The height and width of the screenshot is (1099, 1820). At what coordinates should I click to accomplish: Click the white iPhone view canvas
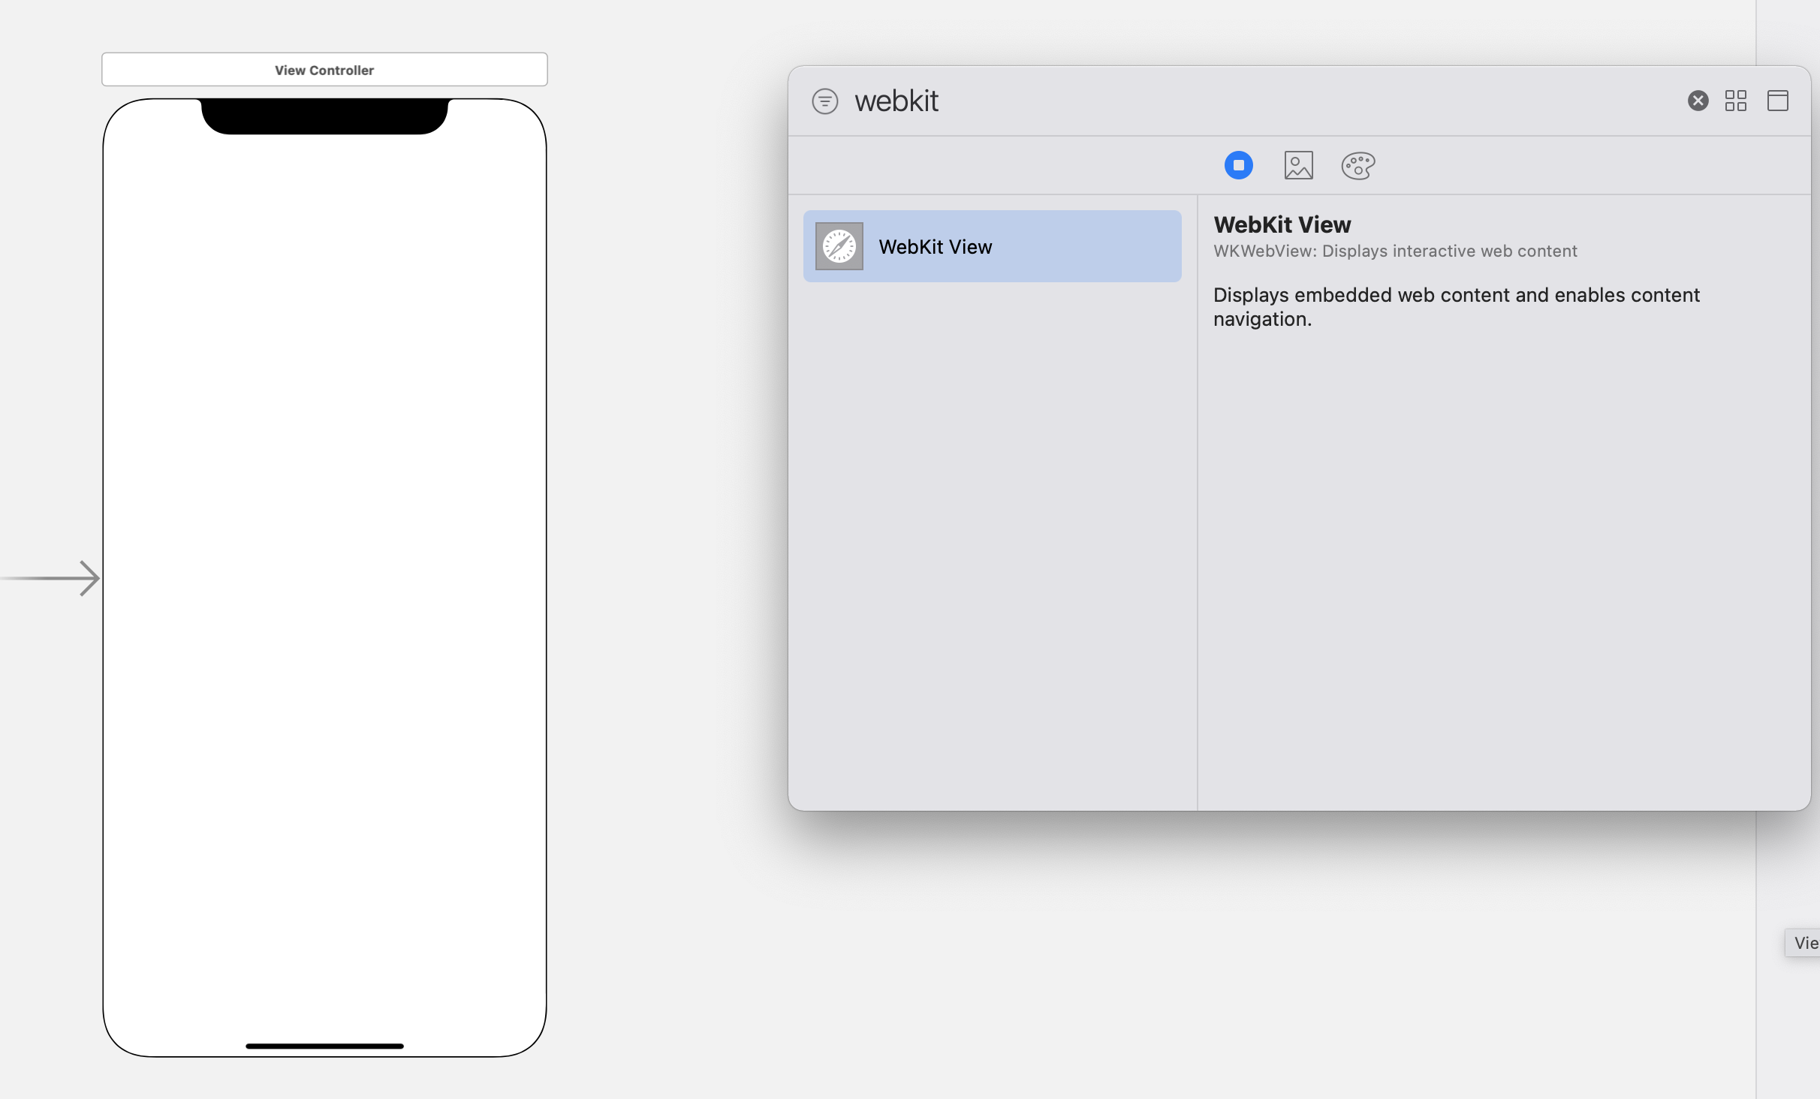coord(324,578)
